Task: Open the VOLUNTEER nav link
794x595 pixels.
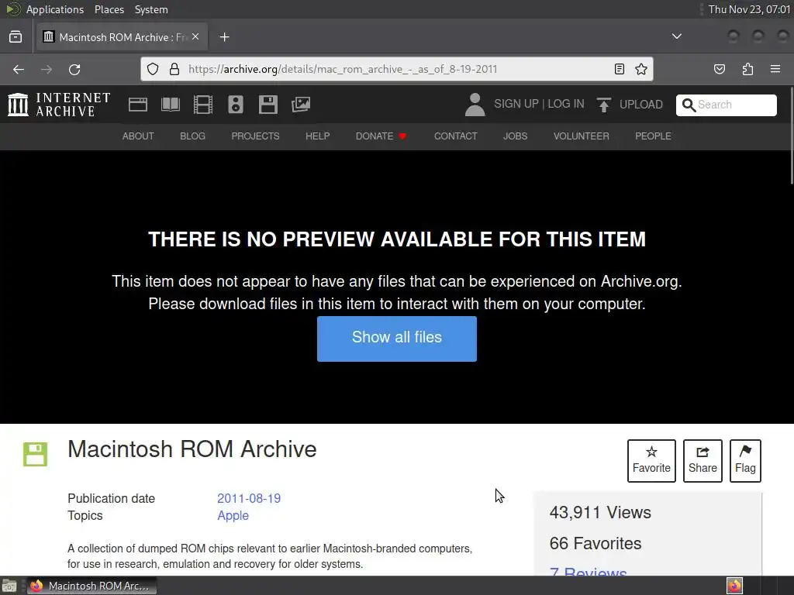Action: pos(581,136)
